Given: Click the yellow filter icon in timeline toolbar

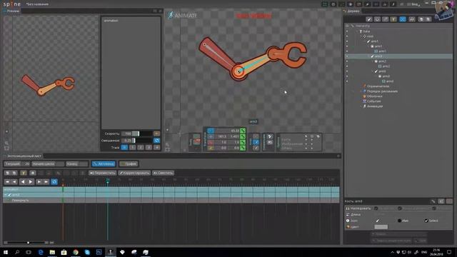Looking at the screenshot, I should pyautogui.click(x=24, y=173).
